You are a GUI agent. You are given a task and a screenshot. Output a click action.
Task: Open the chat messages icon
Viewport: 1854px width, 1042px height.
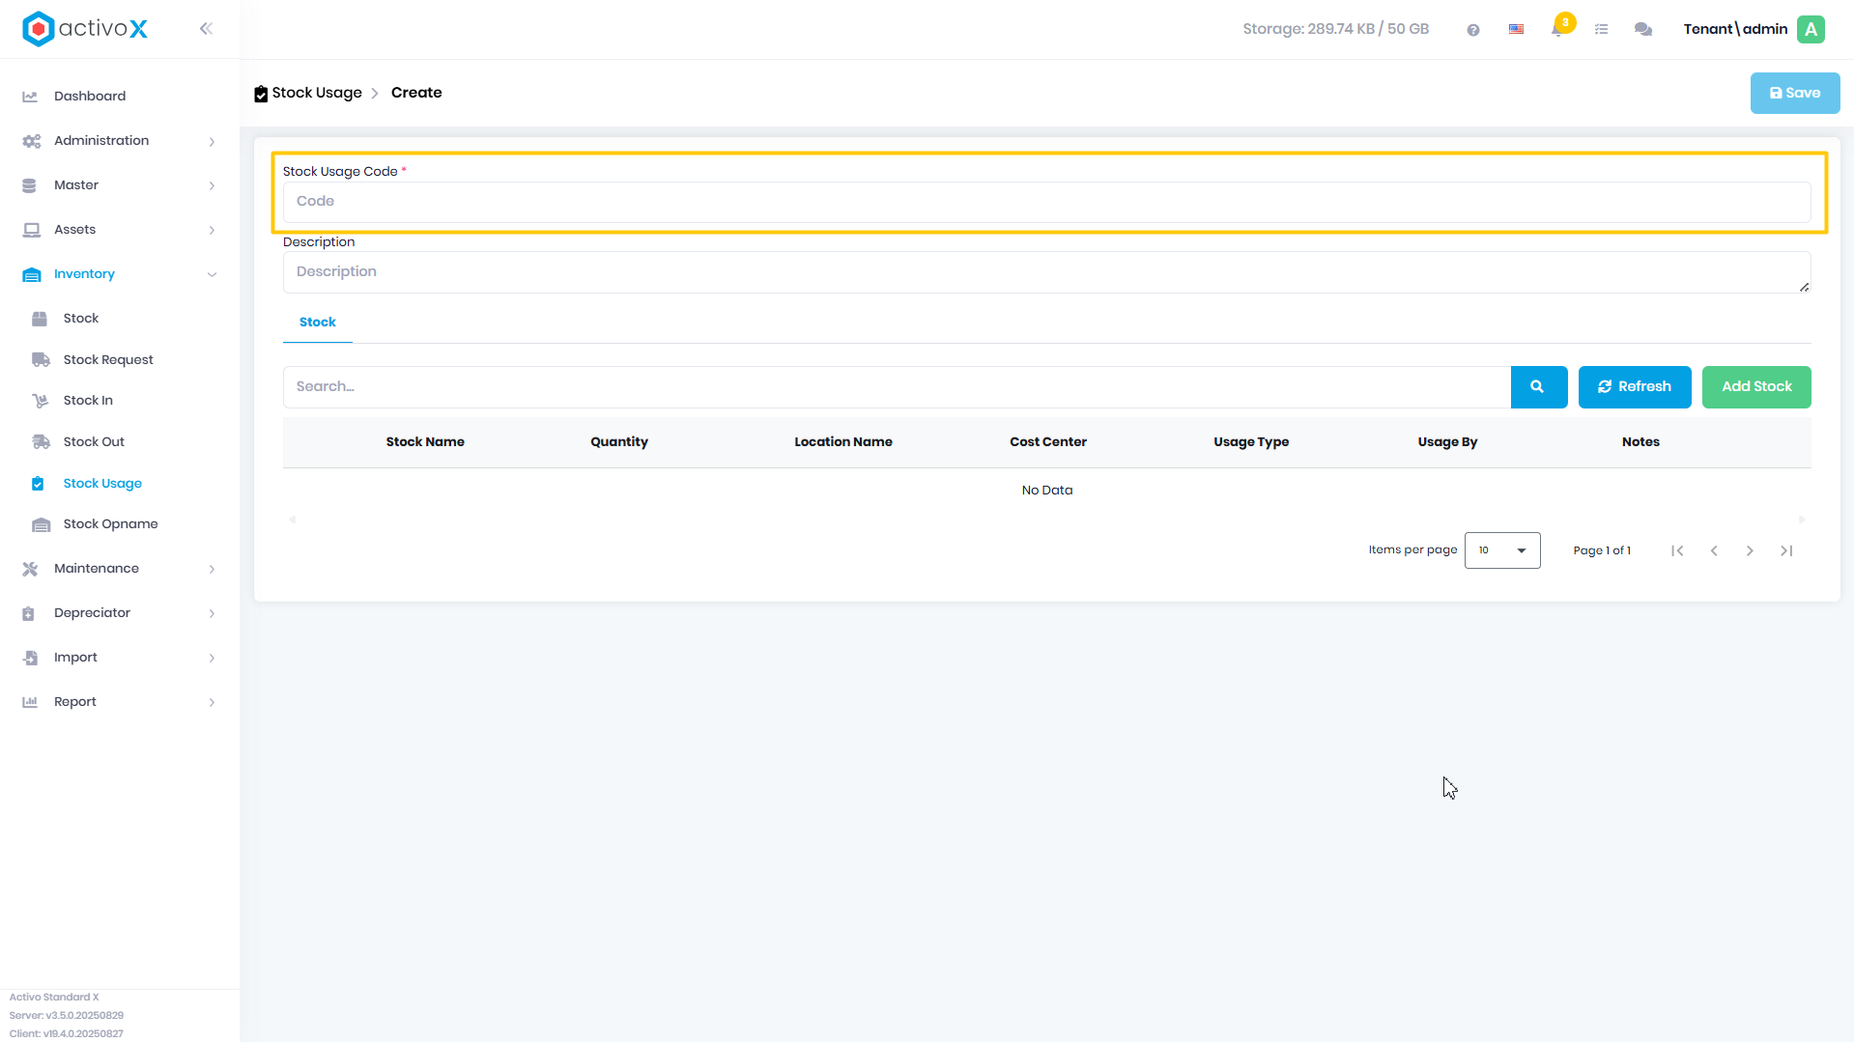[1643, 30]
